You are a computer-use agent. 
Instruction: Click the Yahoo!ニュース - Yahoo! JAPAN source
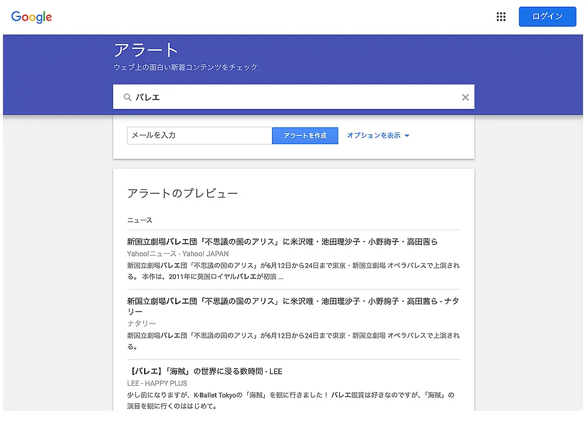click(178, 253)
